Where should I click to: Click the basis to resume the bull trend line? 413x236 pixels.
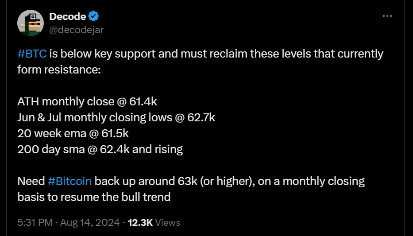[x=94, y=197]
